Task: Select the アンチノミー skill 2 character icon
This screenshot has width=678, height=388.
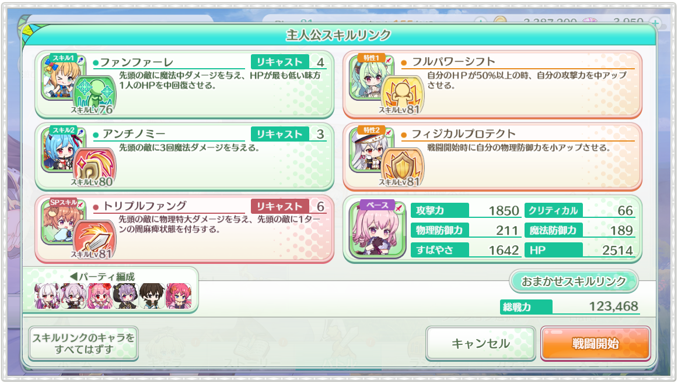Action: 62,149
